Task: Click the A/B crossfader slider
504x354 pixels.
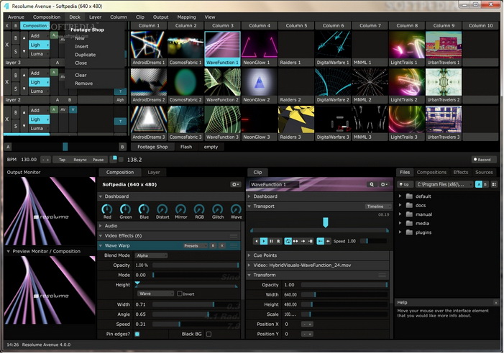Action: (65, 147)
